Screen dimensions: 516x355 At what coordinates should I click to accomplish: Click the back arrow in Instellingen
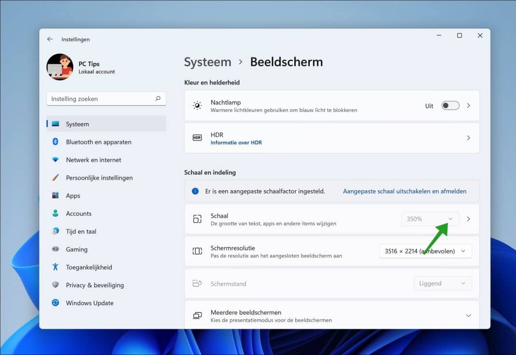coord(50,39)
